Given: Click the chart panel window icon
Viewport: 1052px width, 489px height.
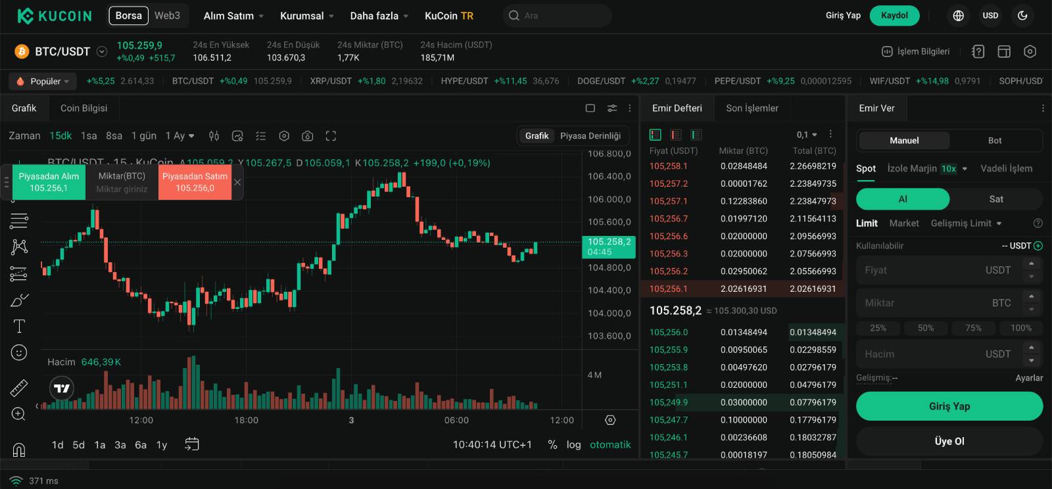Looking at the screenshot, I should (x=590, y=108).
